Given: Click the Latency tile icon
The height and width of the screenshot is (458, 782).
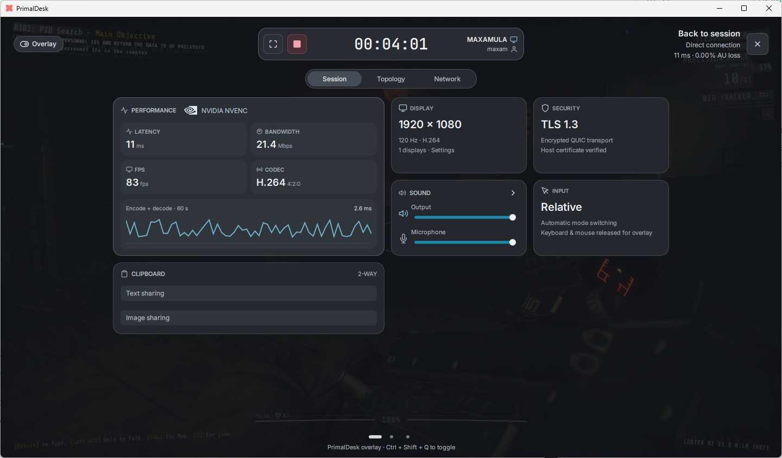Looking at the screenshot, I should (129, 131).
